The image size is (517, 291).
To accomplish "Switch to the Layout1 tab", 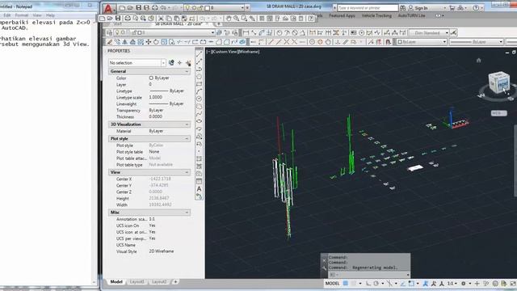I will 137,282.
